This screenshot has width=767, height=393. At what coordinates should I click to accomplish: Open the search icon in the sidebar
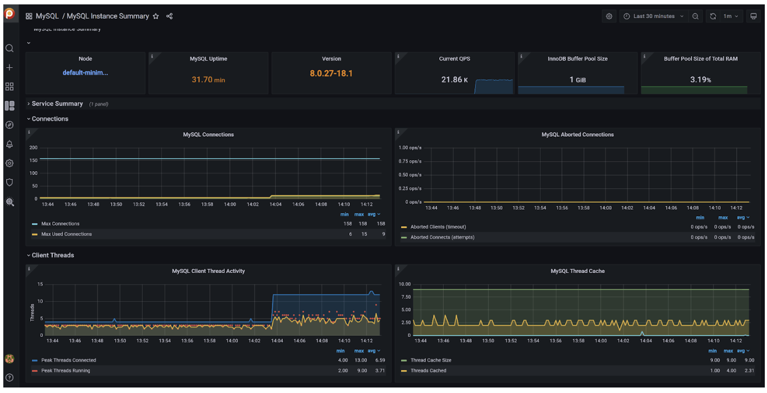click(9, 48)
